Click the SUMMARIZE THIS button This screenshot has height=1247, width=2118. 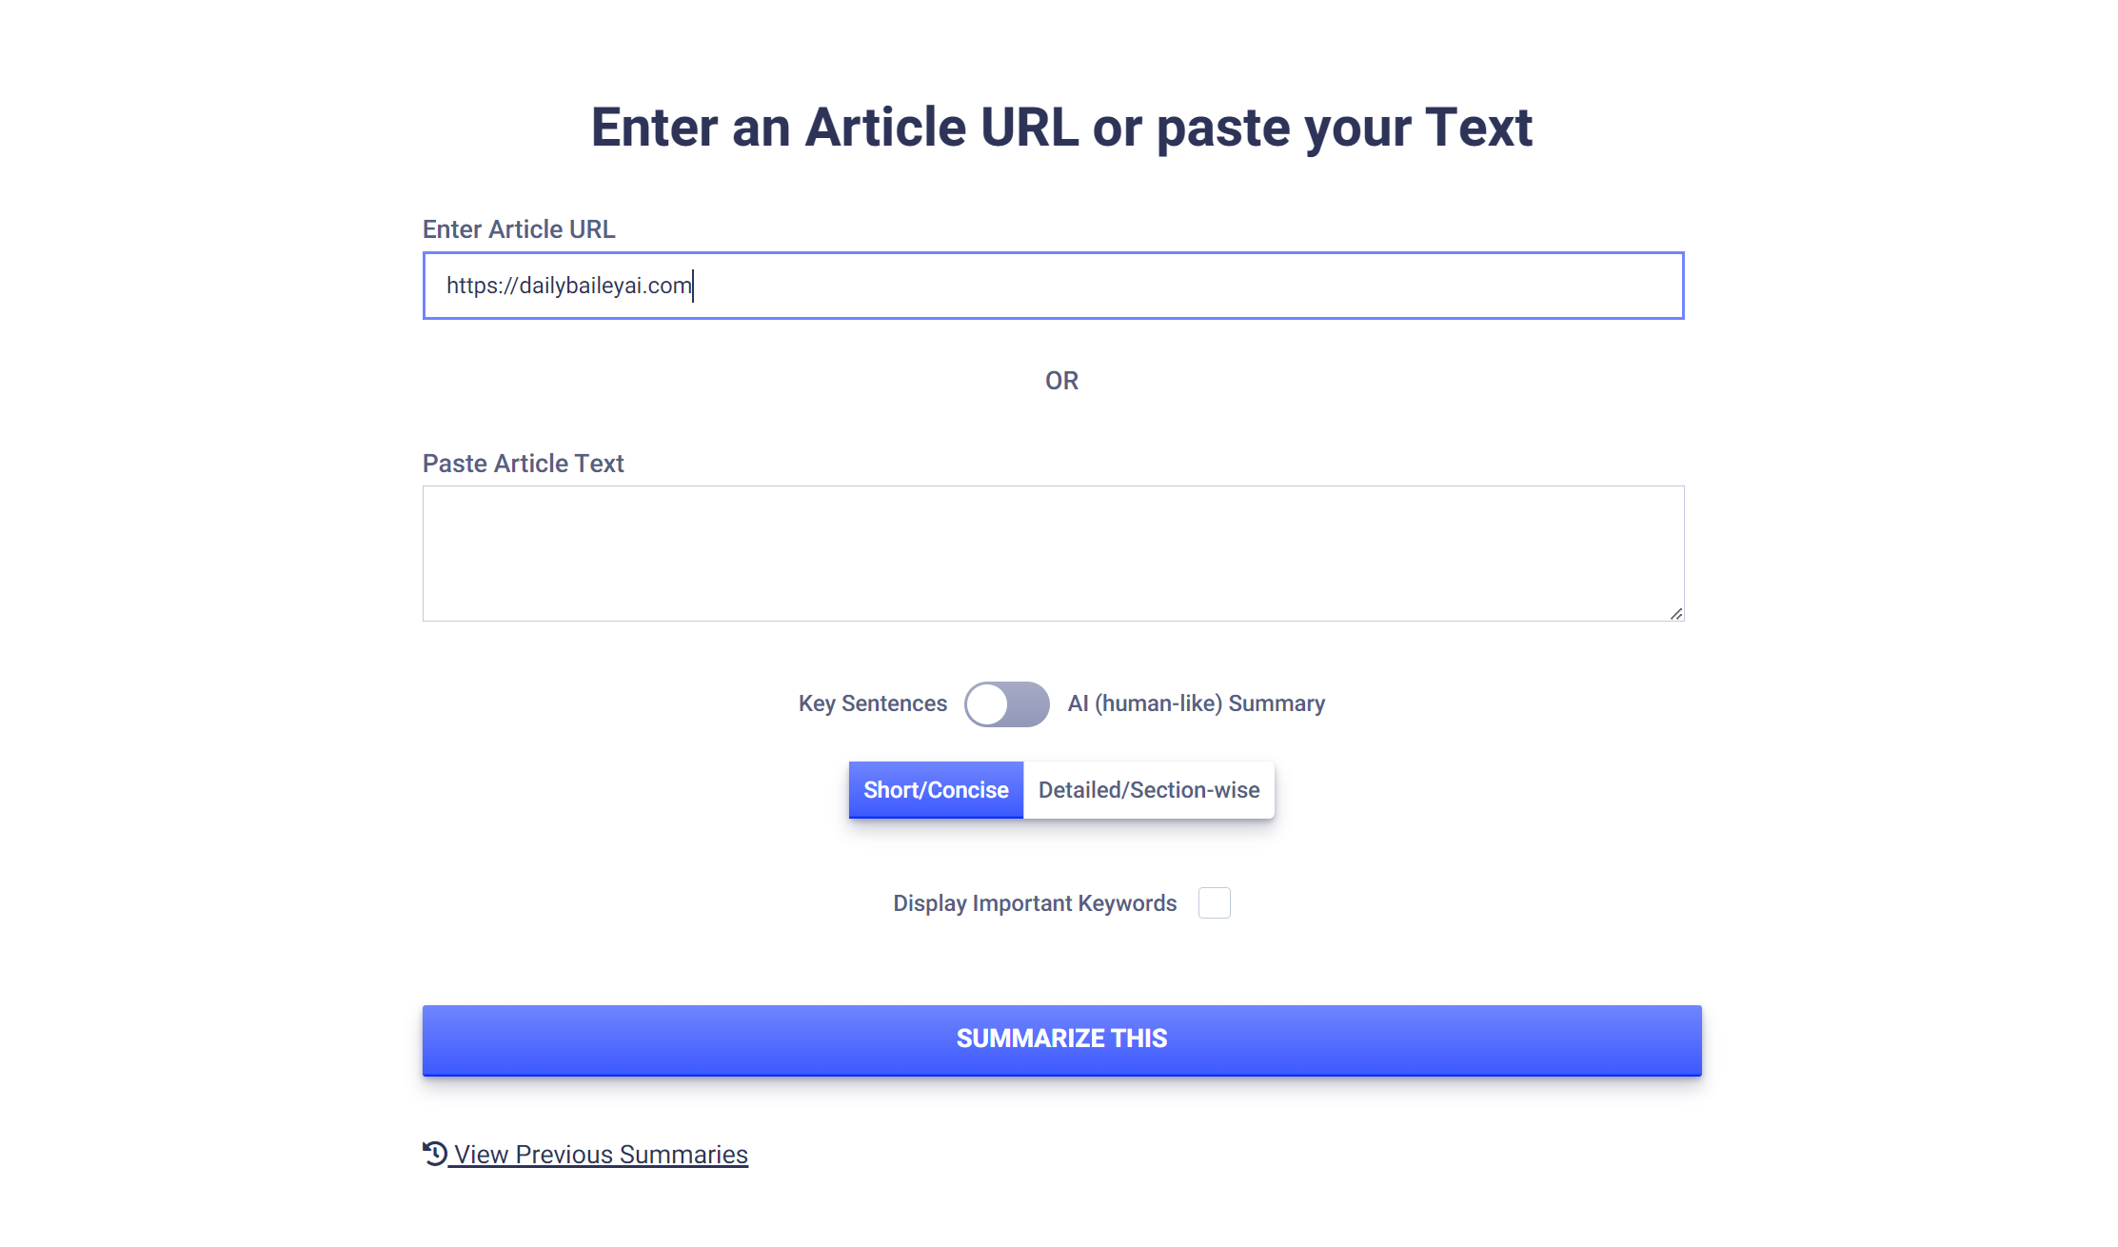tap(1061, 1039)
